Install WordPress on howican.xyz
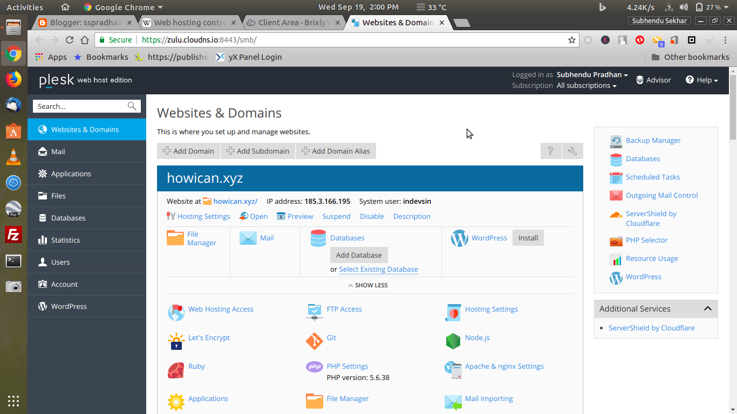The image size is (737, 414). [x=528, y=238]
